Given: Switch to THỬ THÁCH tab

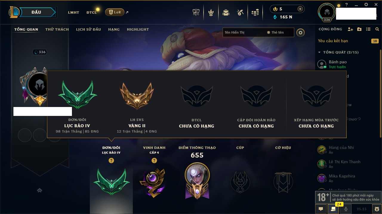Looking at the screenshot, I should tap(57, 29).
